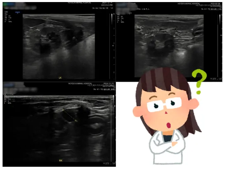Click the focus marker on left kidney depth scale

[x=113, y=45]
